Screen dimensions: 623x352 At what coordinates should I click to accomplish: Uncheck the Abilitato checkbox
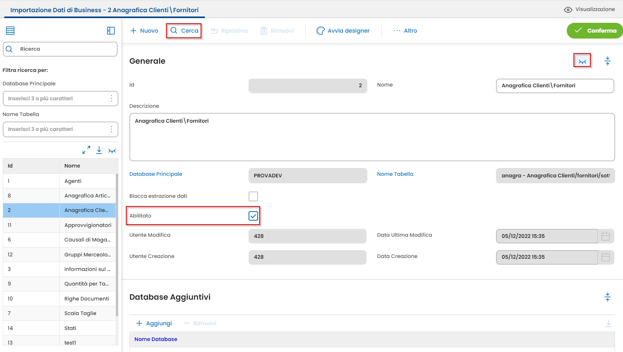[x=253, y=216]
